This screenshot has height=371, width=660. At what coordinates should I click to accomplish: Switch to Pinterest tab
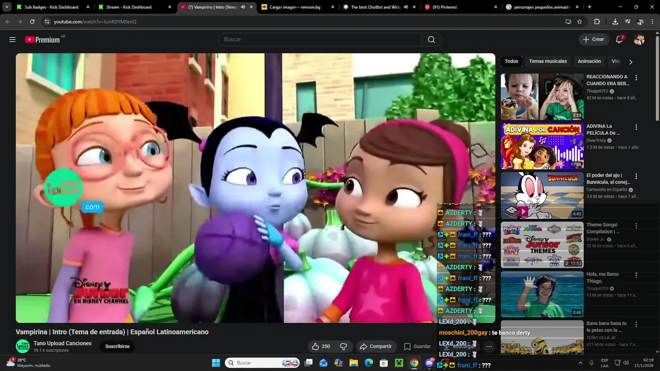point(460,7)
